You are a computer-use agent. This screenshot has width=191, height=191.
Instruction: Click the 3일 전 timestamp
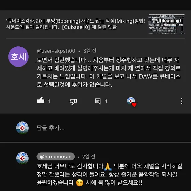(90, 51)
